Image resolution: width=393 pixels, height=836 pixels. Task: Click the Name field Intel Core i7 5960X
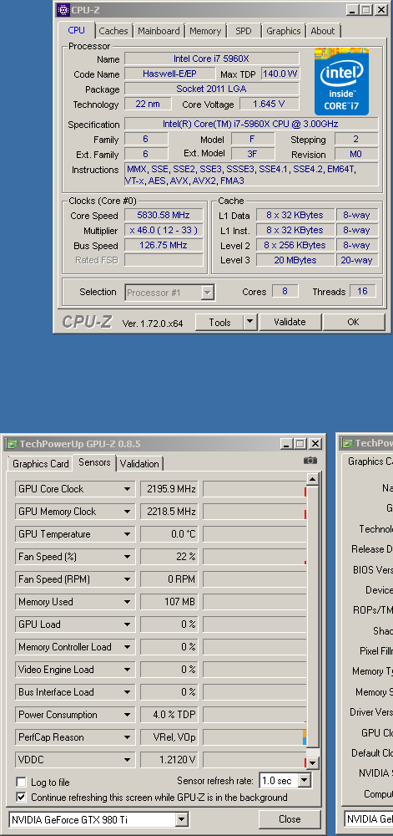[212, 59]
